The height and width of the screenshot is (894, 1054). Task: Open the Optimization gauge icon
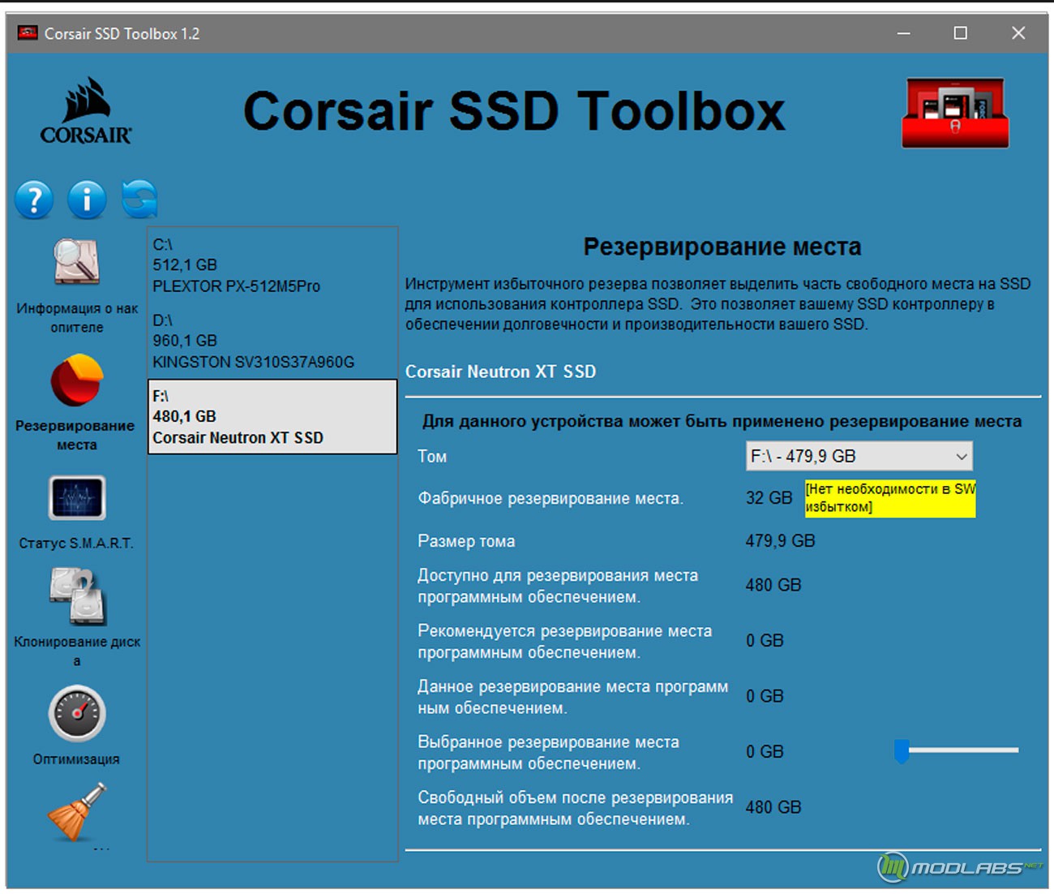(x=77, y=714)
